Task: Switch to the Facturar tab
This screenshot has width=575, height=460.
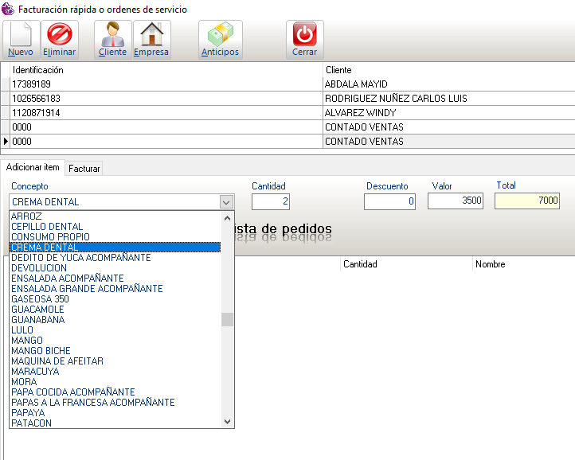Action: [84, 169]
